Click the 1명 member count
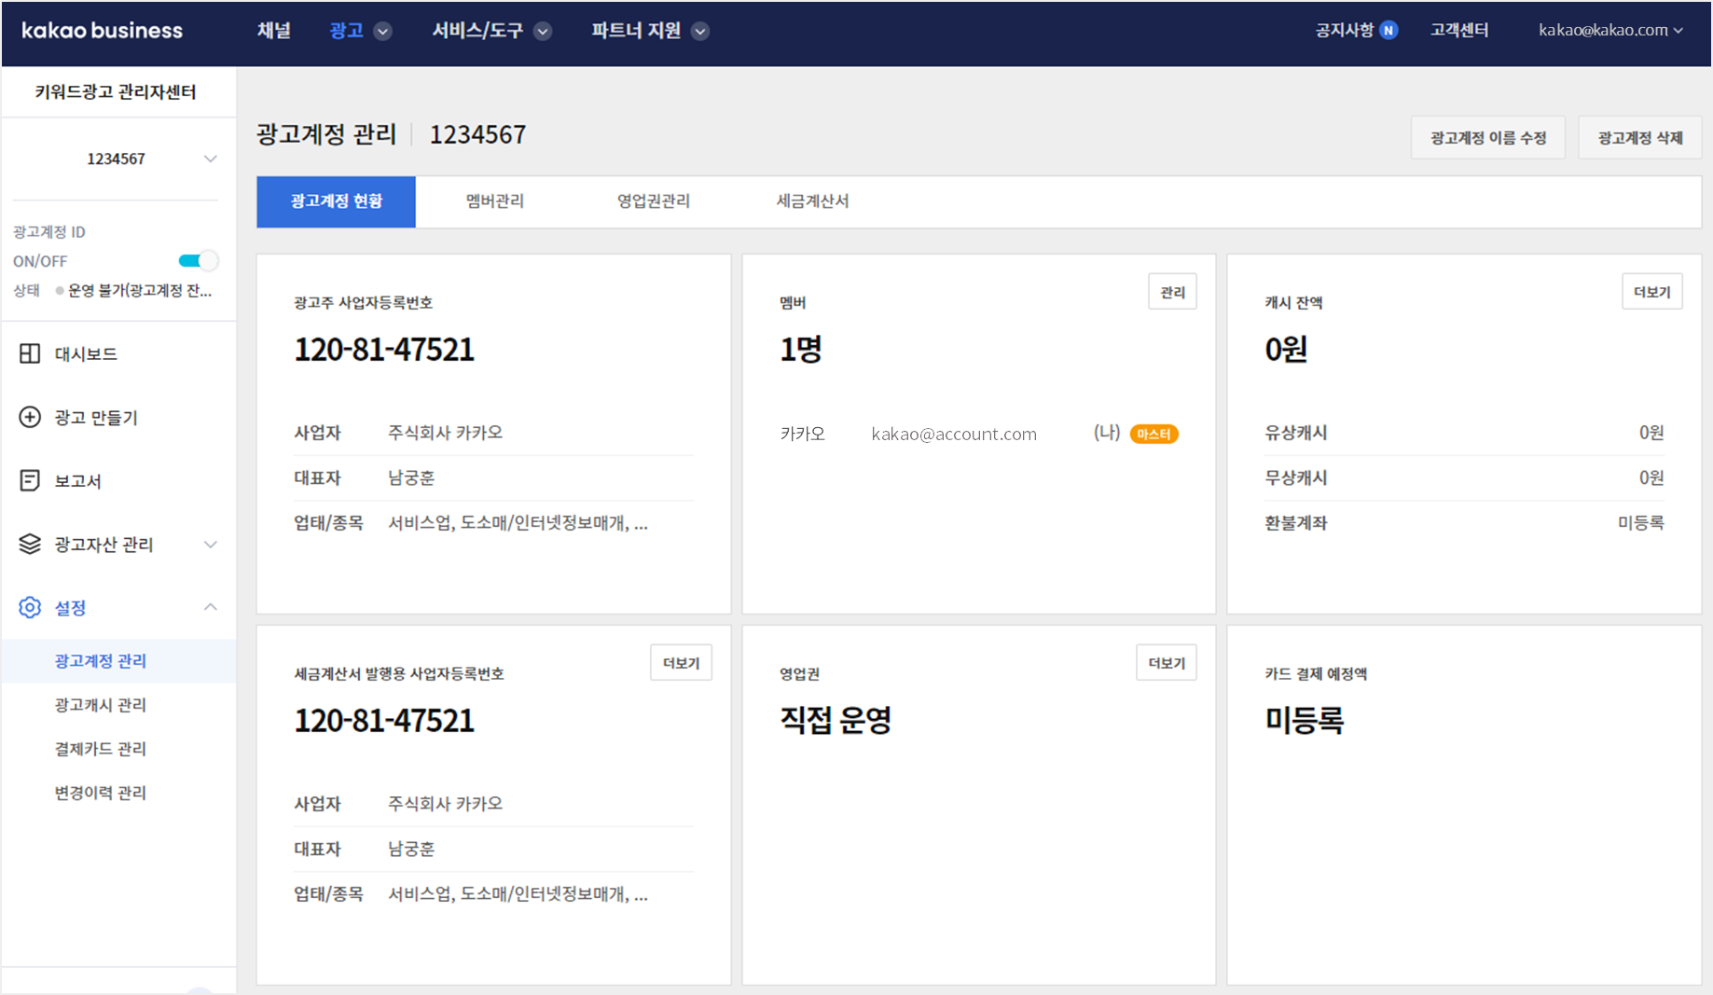1713x995 pixels. click(x=800, y=350)
